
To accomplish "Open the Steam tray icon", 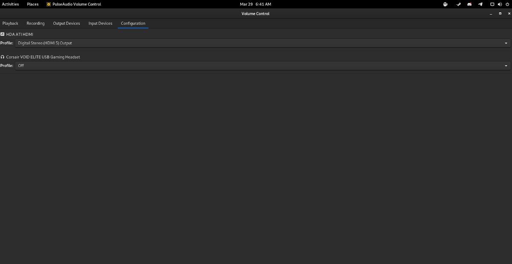I will (459, 4).
